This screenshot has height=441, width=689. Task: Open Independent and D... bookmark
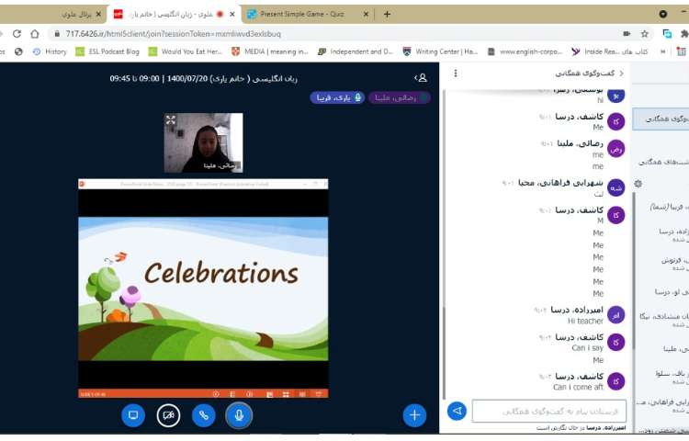pyautogui.click(x=355, y=51)
